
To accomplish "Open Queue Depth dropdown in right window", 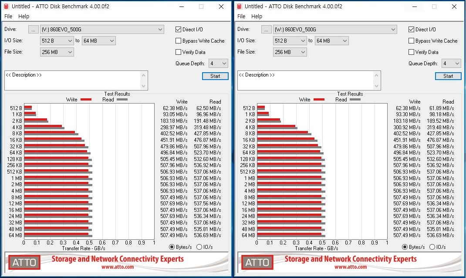I will (x=451, y=63).
